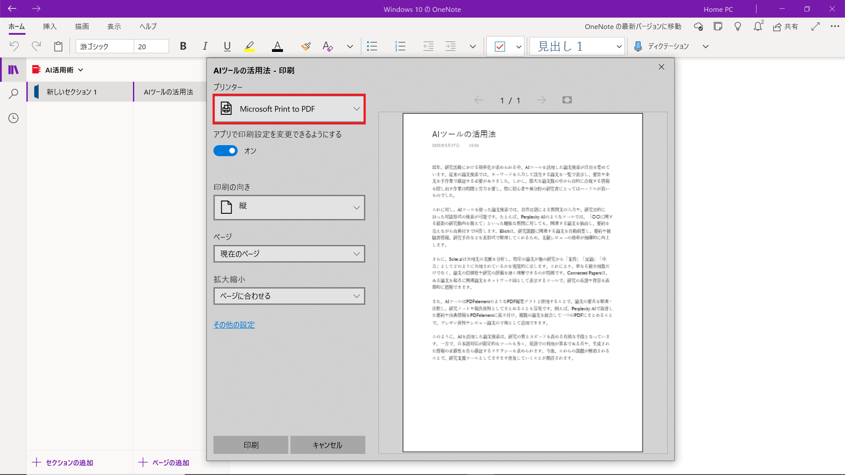Show the notebooks navigation pane icon
Screen dimensions: 845x475
coord(14,69)
